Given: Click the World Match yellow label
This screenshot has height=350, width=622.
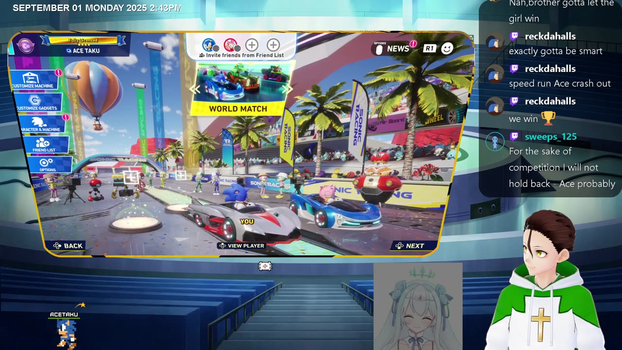Looking at the screenshot, I should [238, 109].
